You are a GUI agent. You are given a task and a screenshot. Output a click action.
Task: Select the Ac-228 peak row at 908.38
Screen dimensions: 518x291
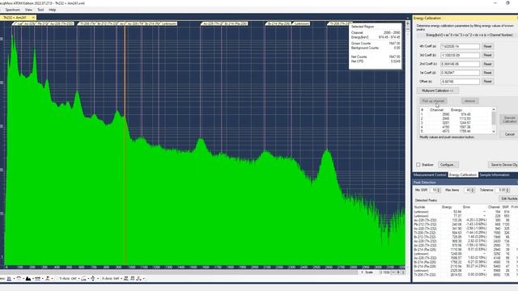pyautogui.click(x=465, y=241)
